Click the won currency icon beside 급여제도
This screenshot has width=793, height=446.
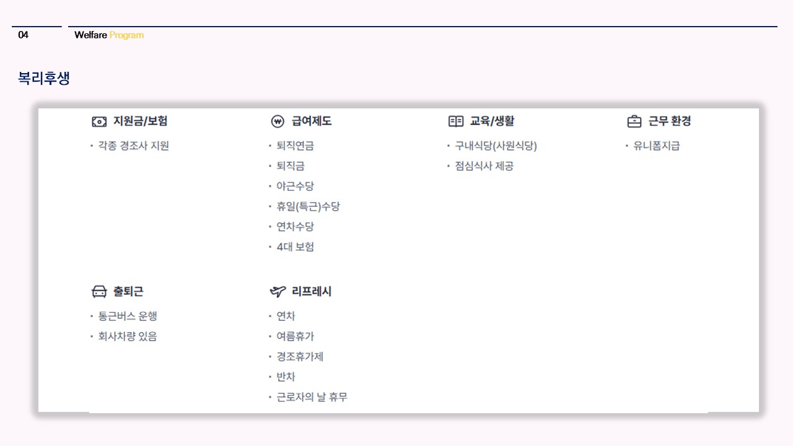click(x=278, y=121)
